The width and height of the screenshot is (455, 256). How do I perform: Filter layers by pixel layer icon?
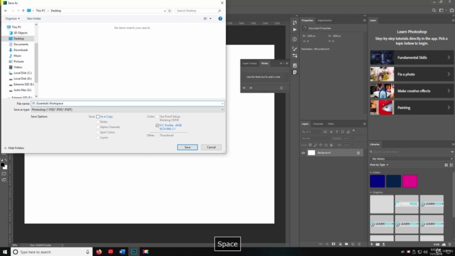coord(325,132)
